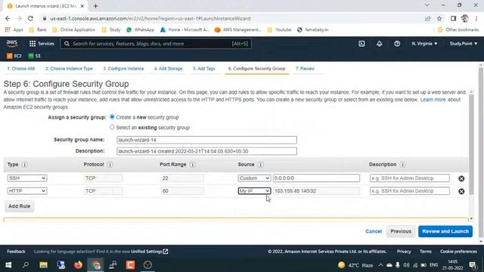Show info for the Source column
The image size is (484, 272).
[x=260, y=165]
